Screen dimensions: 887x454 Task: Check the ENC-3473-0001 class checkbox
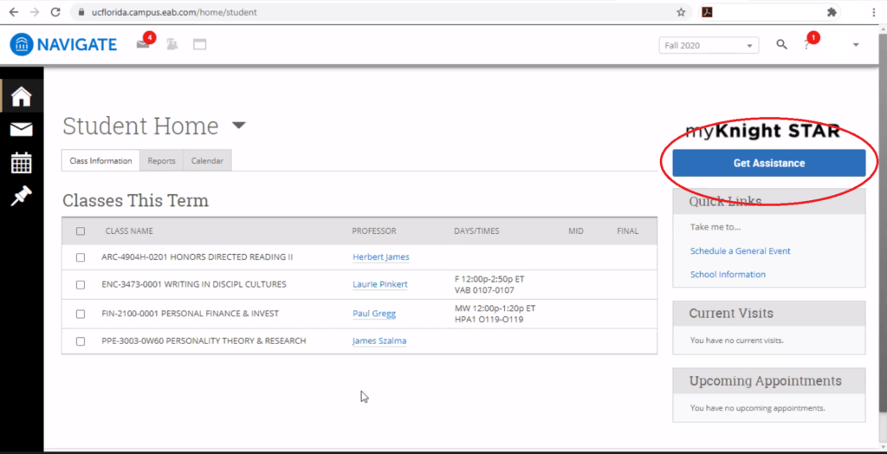point(81,285)
